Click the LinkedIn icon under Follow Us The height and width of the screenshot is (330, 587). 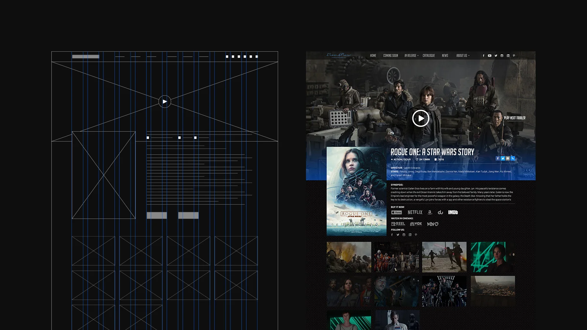410,235
